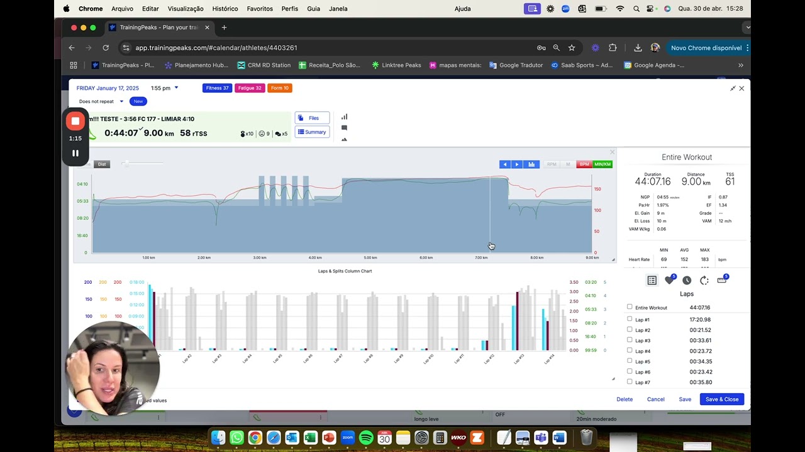Open the Favoritos menu
805x452 pixels.
(x=260, y=9)
